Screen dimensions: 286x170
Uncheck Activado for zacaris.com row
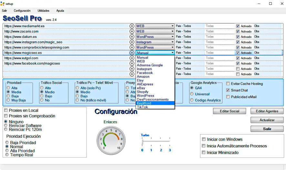pyautogui.click(x=238, y=31)
